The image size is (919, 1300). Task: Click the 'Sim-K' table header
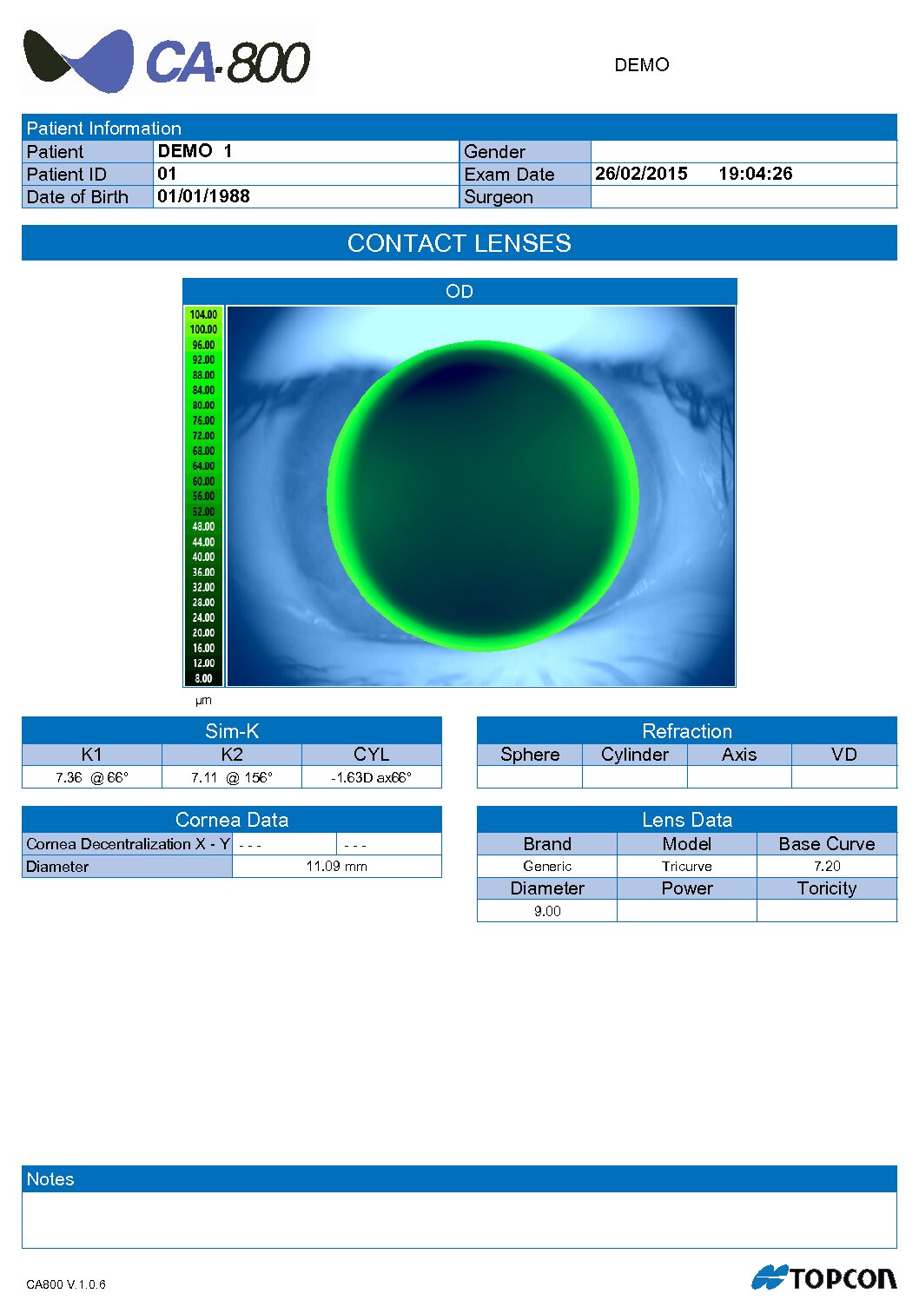click(x=232, y=730)
